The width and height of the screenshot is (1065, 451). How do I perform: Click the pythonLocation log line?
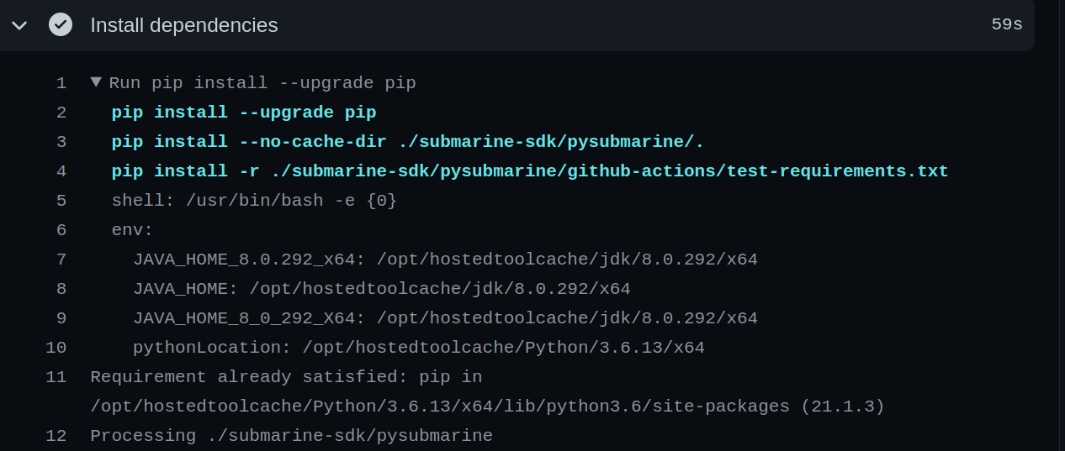(x=419, y=348)
